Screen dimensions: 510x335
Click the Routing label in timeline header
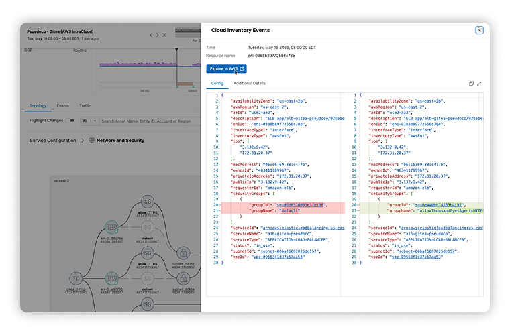pos(80,50)
